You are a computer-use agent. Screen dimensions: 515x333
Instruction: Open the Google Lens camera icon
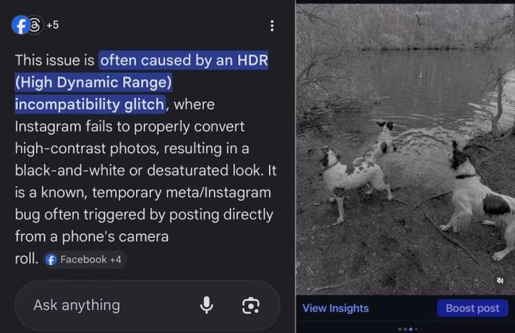[250, 305]
